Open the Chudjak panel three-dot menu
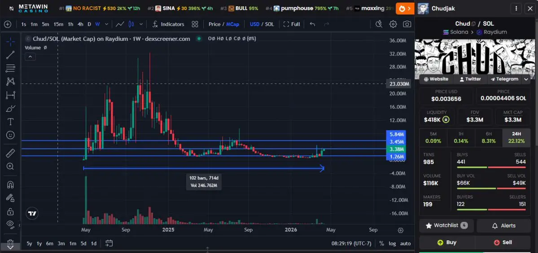 pyautogui.click(x=516, y=9)
